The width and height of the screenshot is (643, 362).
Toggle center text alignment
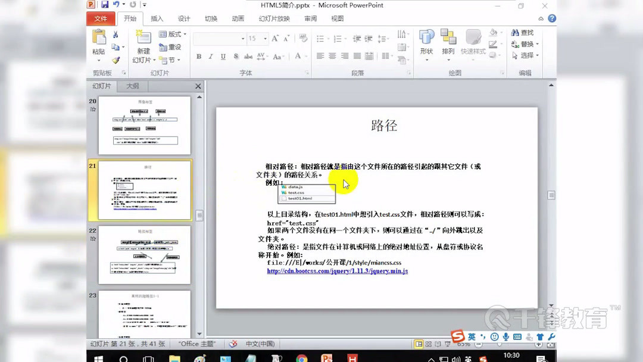(332, 57)
